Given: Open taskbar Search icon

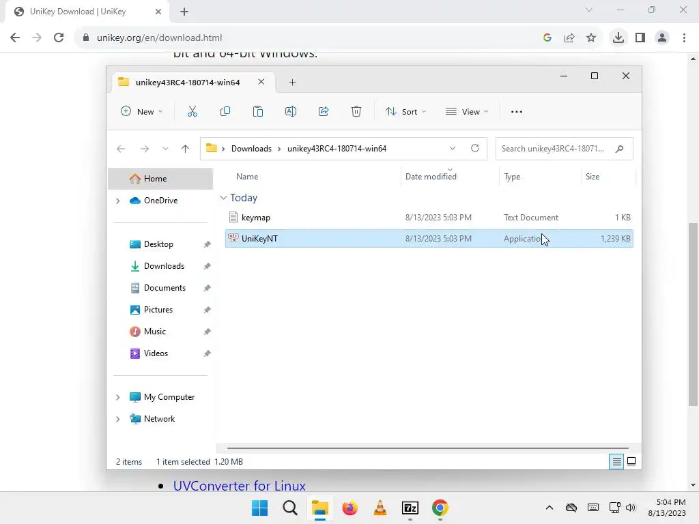Looking at the screenshot, I should (289, 508).
